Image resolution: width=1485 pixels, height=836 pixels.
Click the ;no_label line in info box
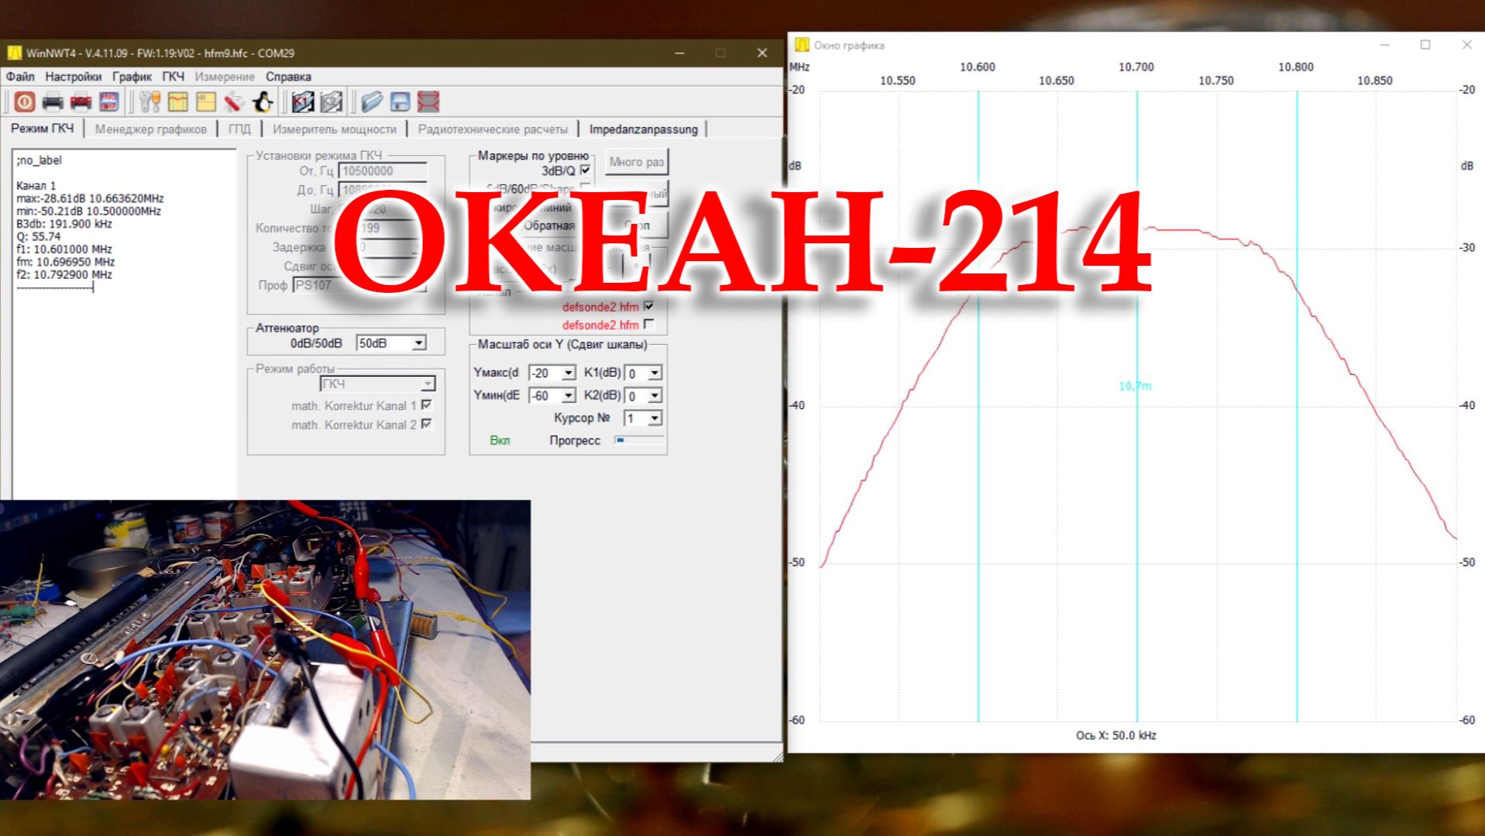click(39, 160)
